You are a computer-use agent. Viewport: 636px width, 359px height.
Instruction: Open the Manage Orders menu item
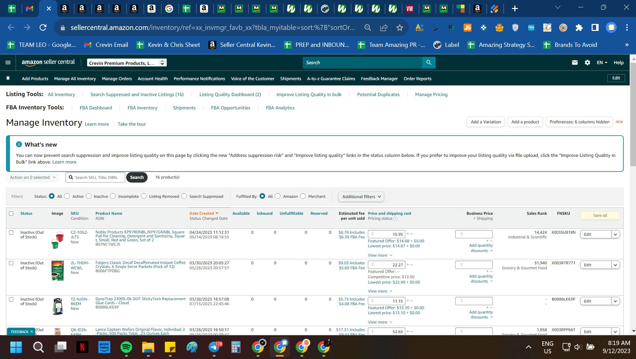pos(117,78)
